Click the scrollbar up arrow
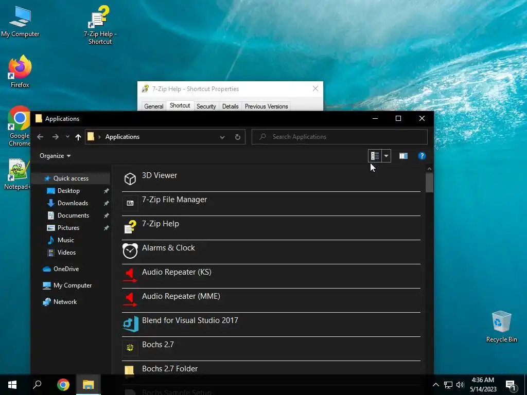This screenshot has height=395, width=527. pos(429,169)
